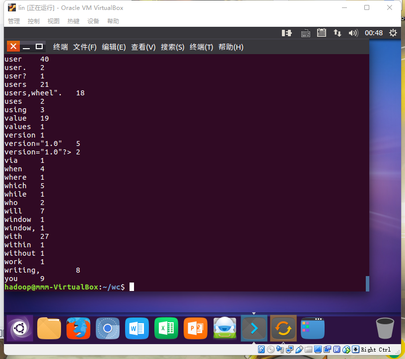Open terminal 搜索(S) menu
This screenshot has width=405, height=359.
173,47
